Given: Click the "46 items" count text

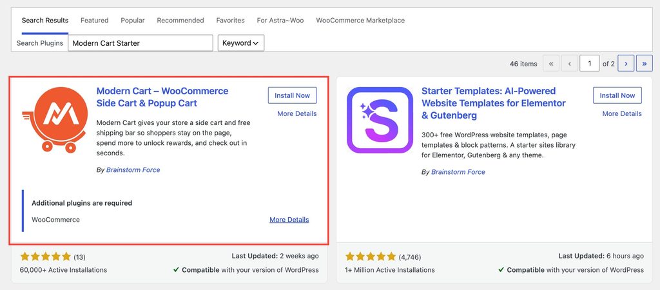Looking at the screenshot, I should (x=523, y=64).
